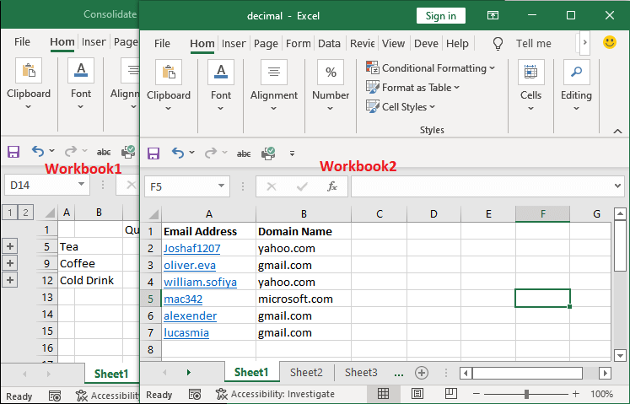630x404 pixels.
Task: Open Insert tab in decimal workbook
Action: 234,43
